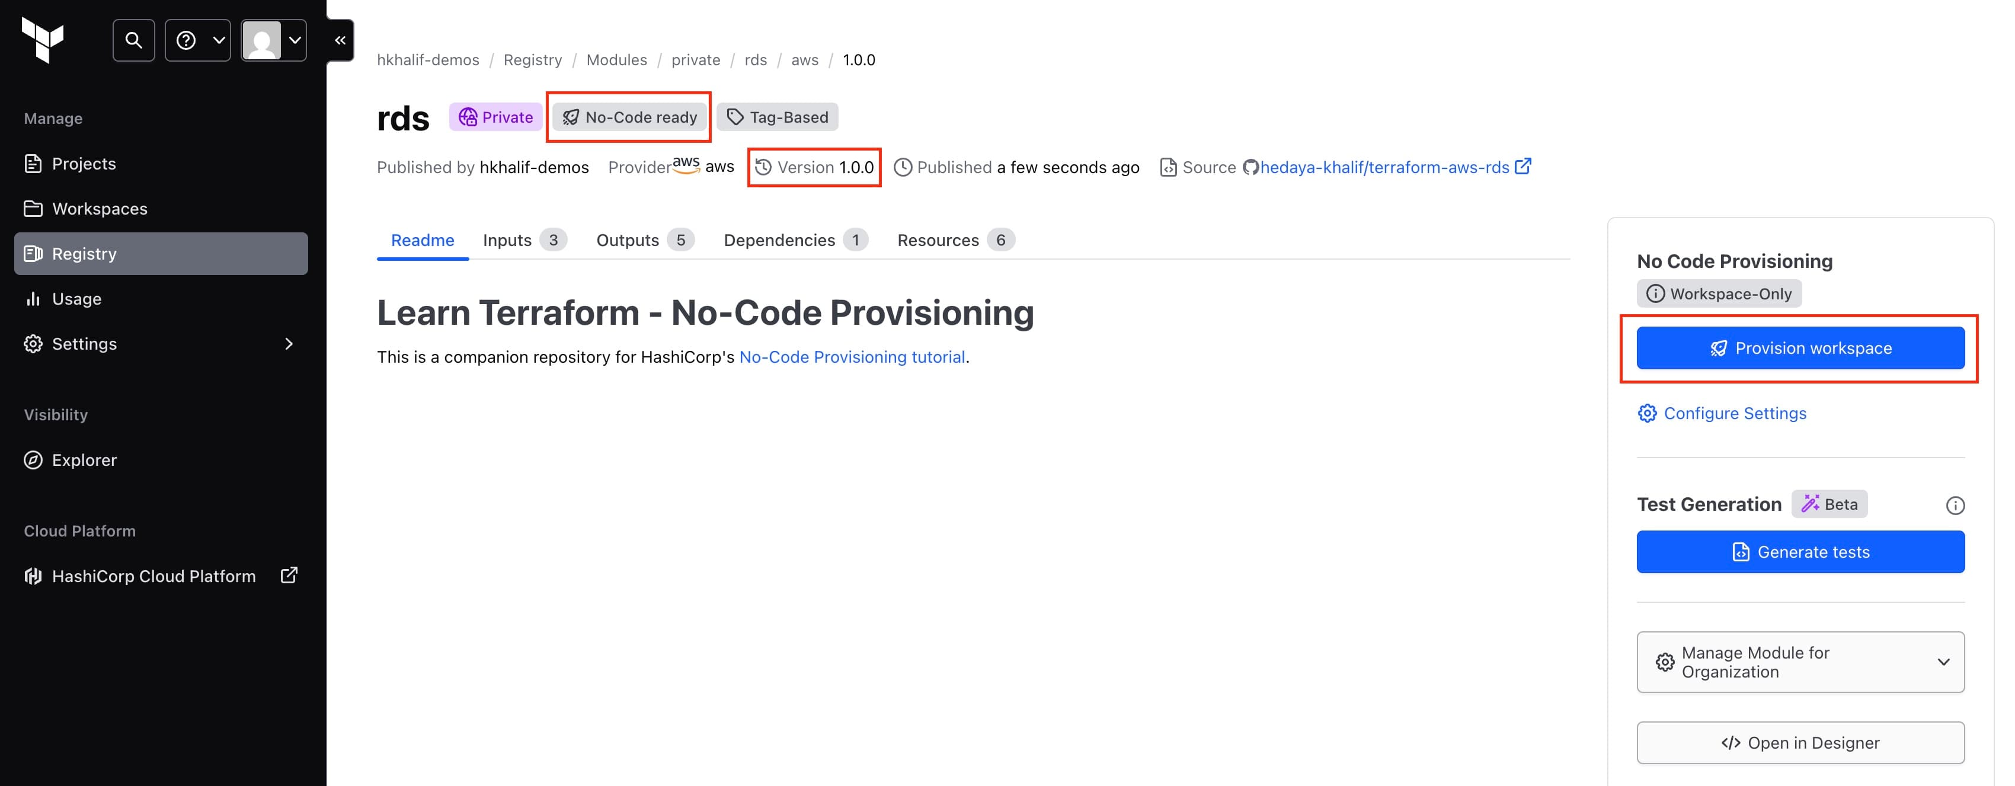
Task: Open the help menu dropdown
Action: pyautogui.click(x=198, y=40)
